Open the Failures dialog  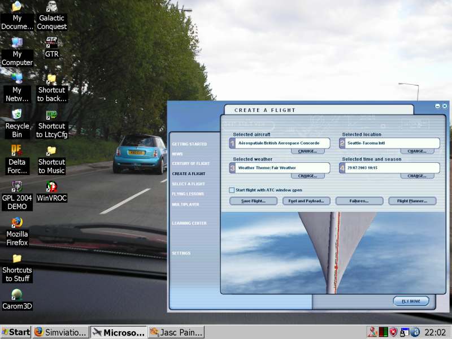click(359, 201)
